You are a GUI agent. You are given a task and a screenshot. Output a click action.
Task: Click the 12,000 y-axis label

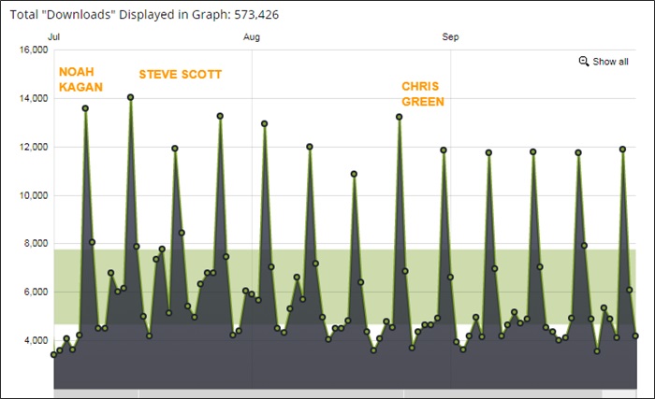coord(34,147)
